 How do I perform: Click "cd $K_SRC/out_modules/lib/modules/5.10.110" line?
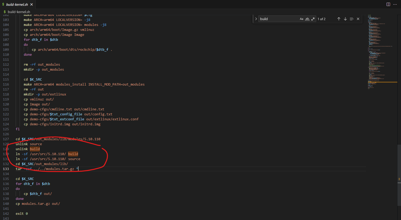click(x=58, y=139)
